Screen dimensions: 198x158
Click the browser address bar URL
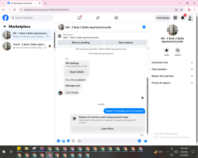pos(46,10)
